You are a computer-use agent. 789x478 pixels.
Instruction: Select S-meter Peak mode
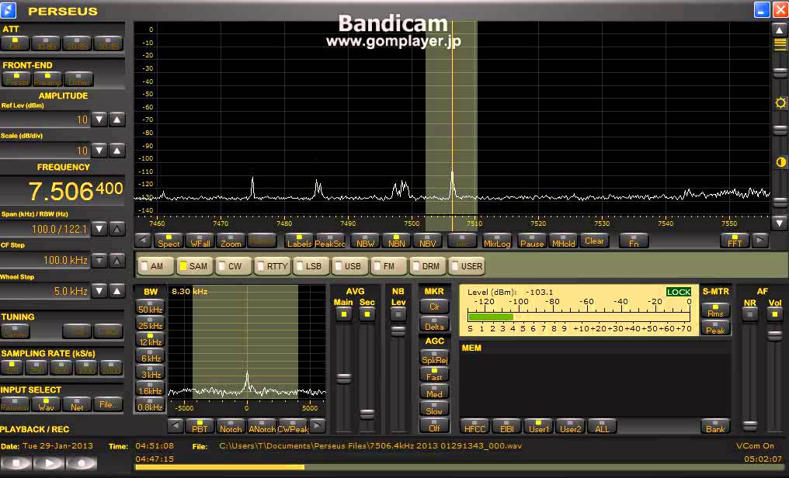point(715,328)
